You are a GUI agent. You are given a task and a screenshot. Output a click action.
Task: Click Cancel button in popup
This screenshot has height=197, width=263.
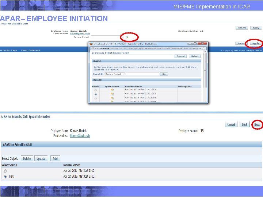181,56
